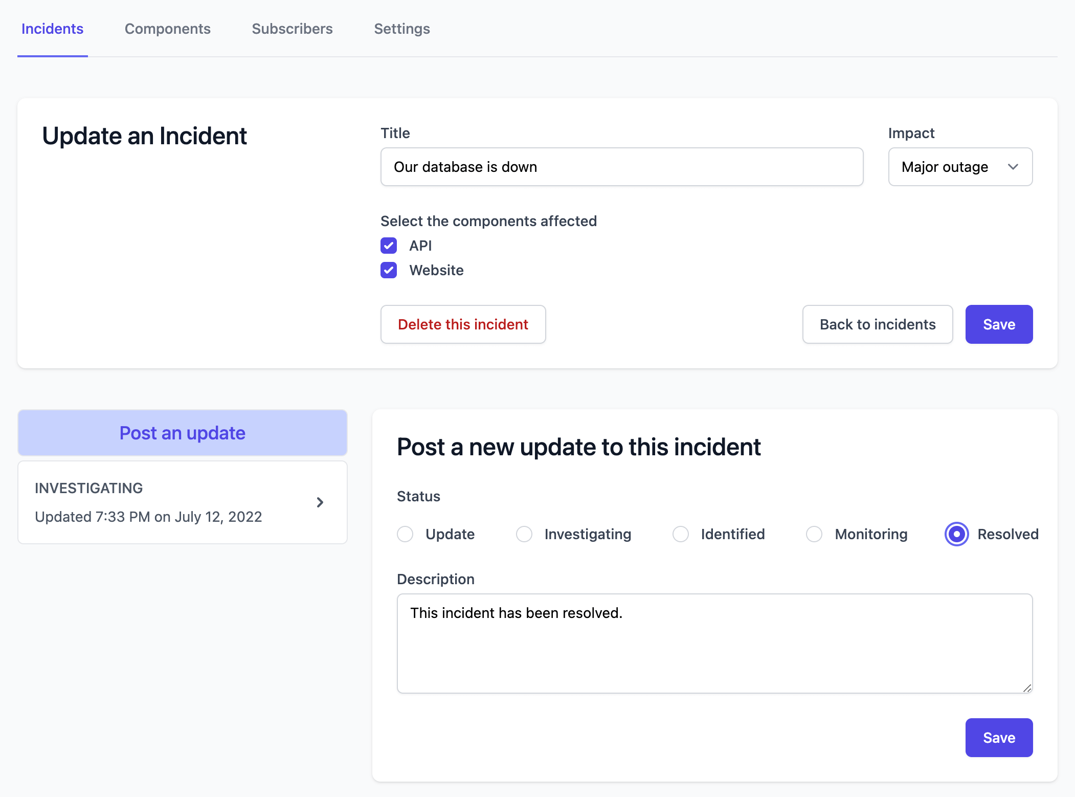Select the Identified status radio button
This screenshot has height=797, width=1075.
point(680,533)
